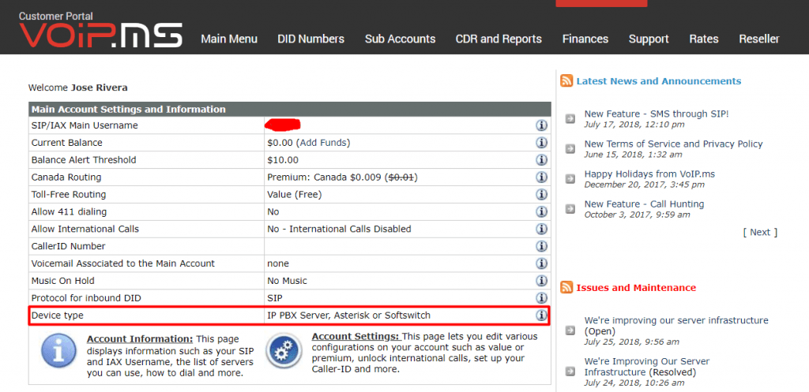Open the Main Menu navigation item

[229, 39]
